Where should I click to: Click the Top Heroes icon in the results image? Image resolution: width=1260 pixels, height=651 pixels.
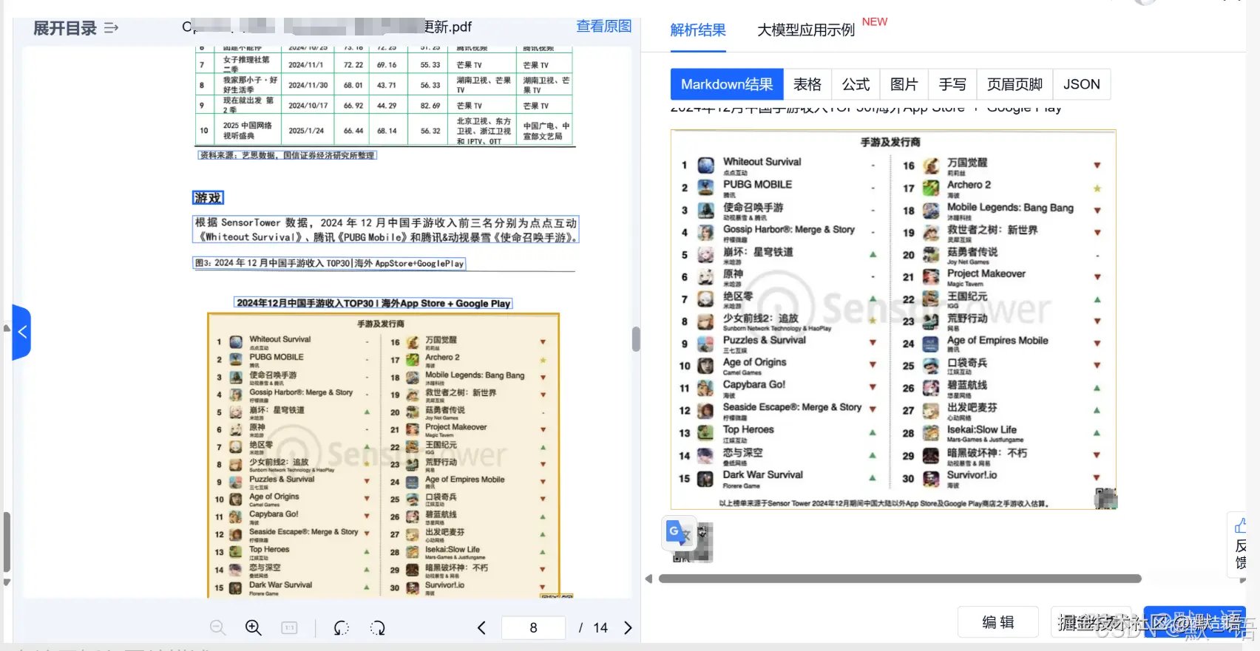[x=705, y=433]
